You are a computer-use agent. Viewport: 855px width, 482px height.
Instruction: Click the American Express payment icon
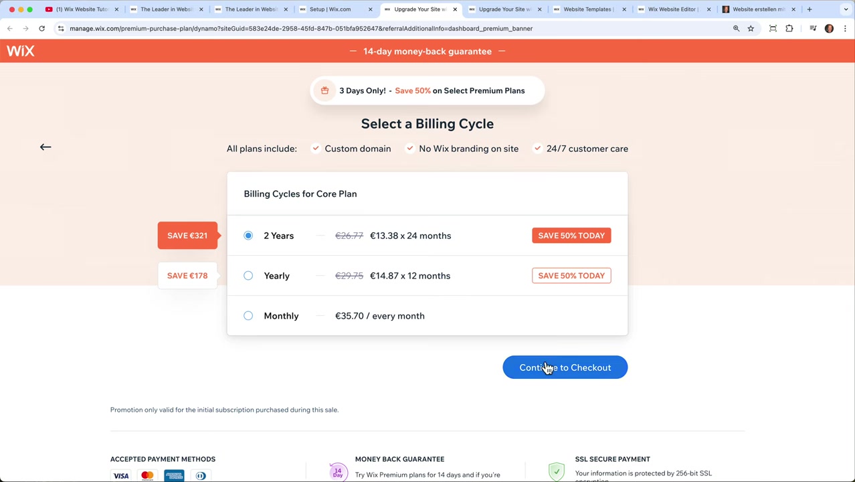coord(174,476)
